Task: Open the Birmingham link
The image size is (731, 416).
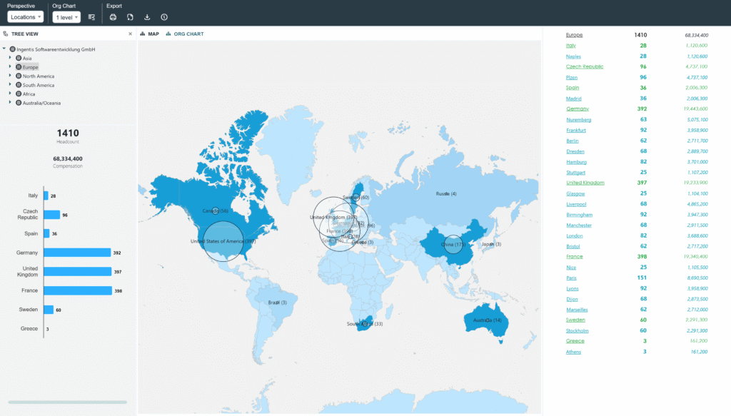Action: (x=580, y=215)
